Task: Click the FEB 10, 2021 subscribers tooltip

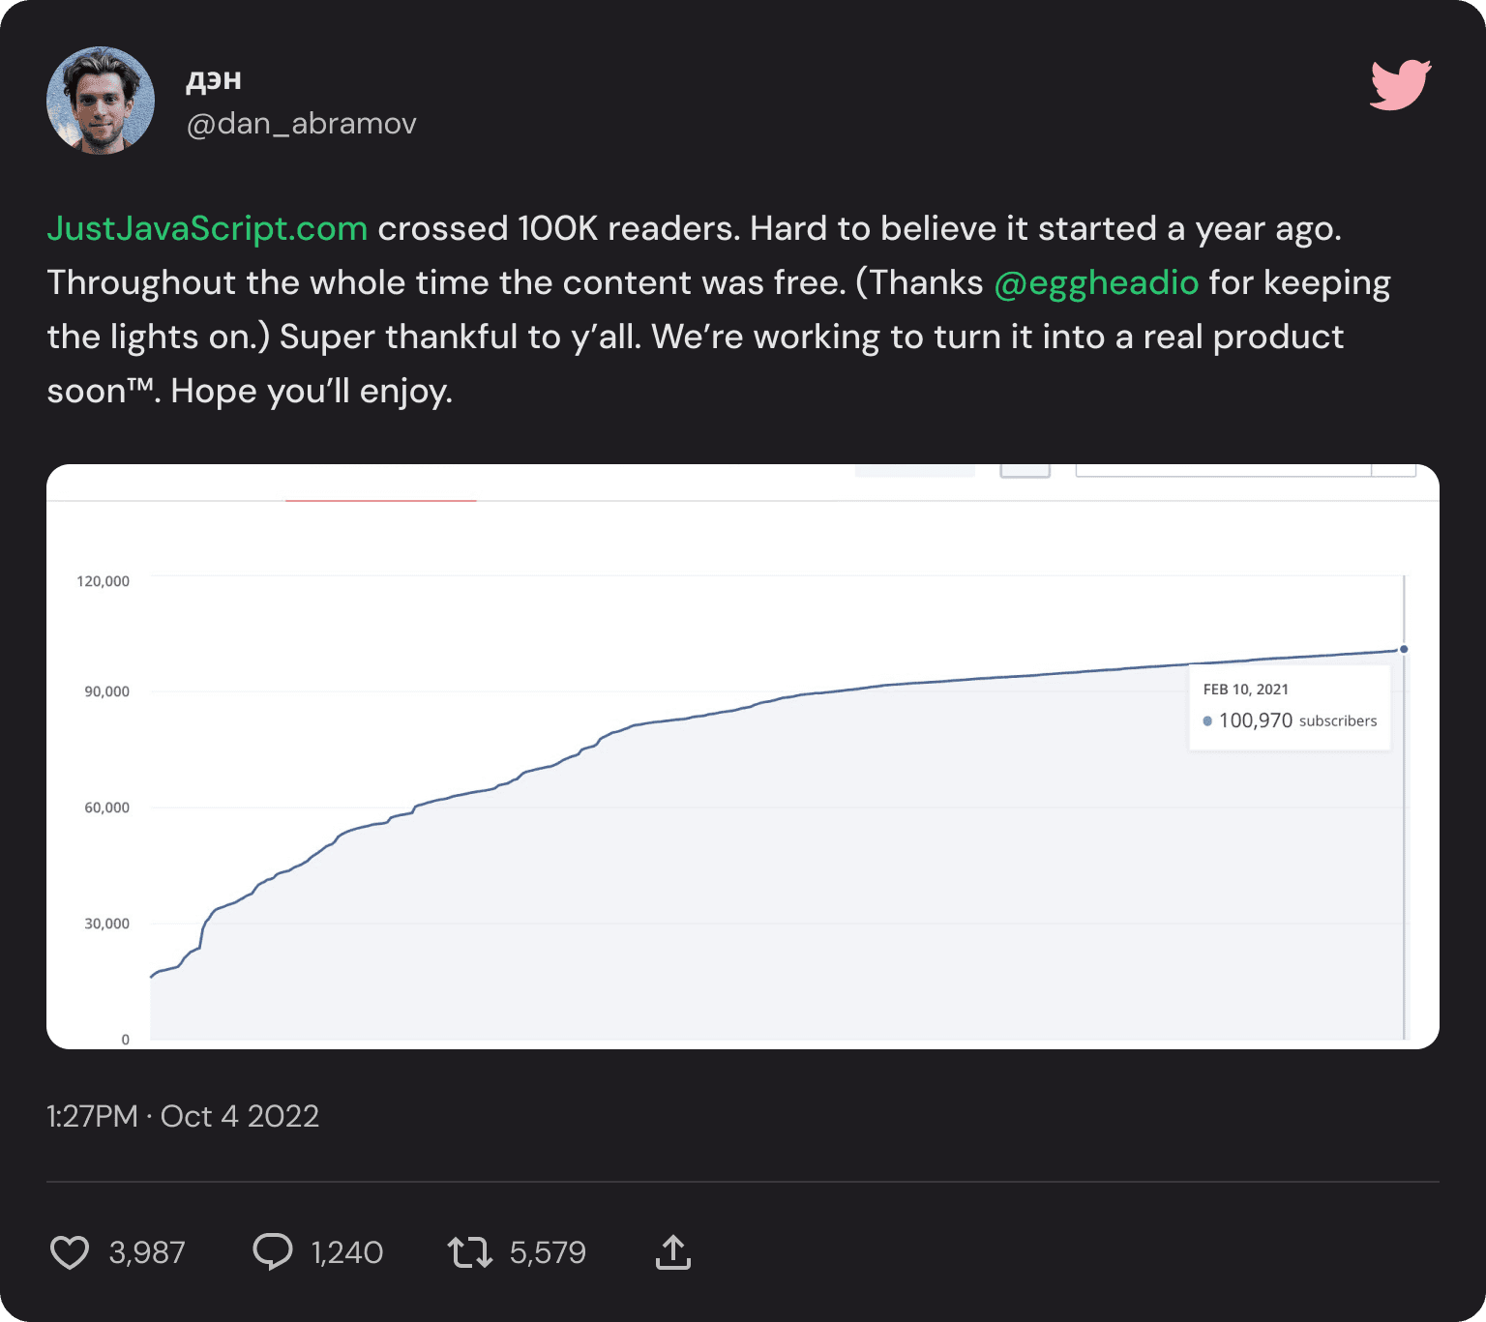Action: 1289,707
